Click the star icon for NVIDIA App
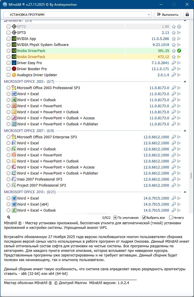This screenshot has width=194, height=297. pos(174,39)
